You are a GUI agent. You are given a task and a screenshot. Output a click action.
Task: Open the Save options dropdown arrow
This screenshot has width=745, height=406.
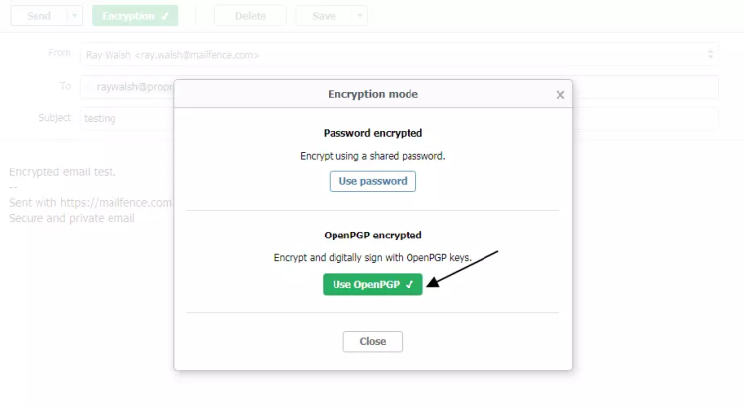(x=359, y=16)
